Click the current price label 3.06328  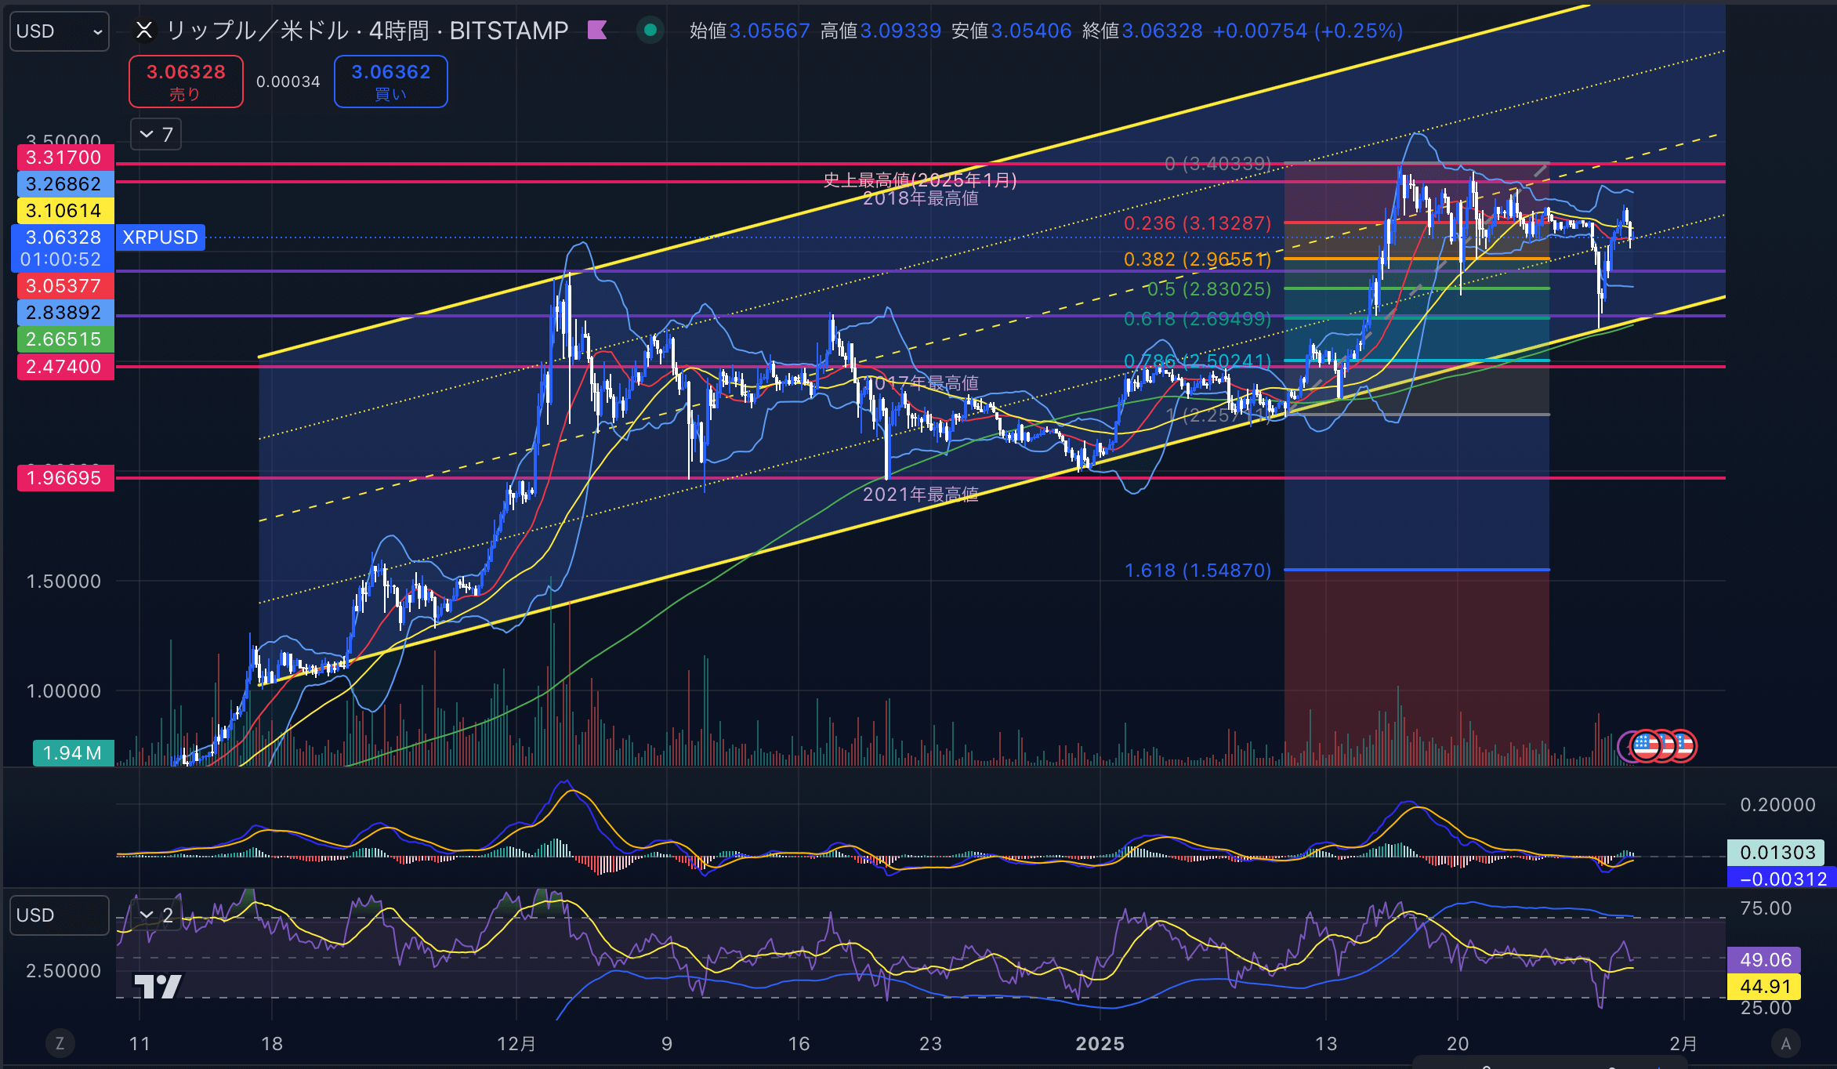tap(63, 248)
